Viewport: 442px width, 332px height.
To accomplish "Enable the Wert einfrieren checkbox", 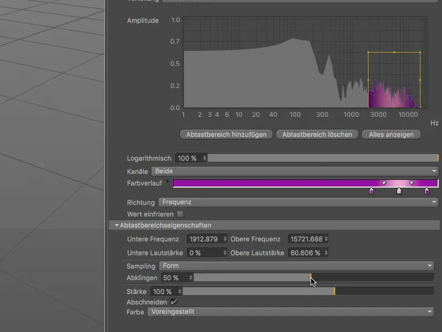I will [181, 214].
